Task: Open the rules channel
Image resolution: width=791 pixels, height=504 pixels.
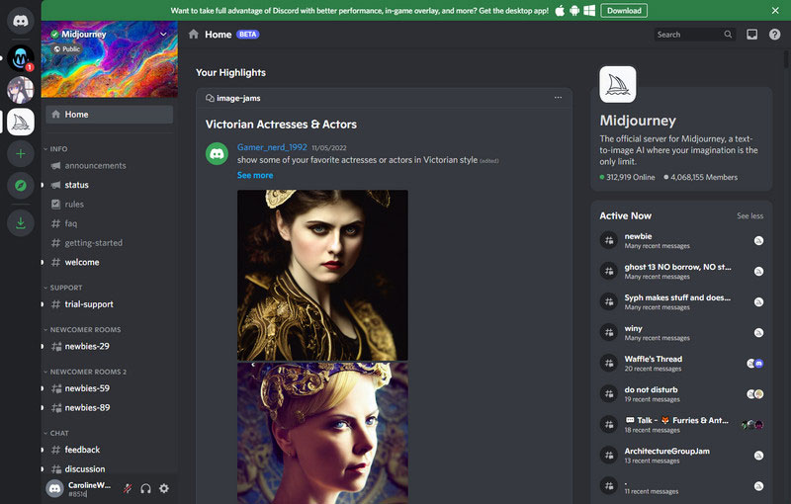Action: tap(109, 205)
